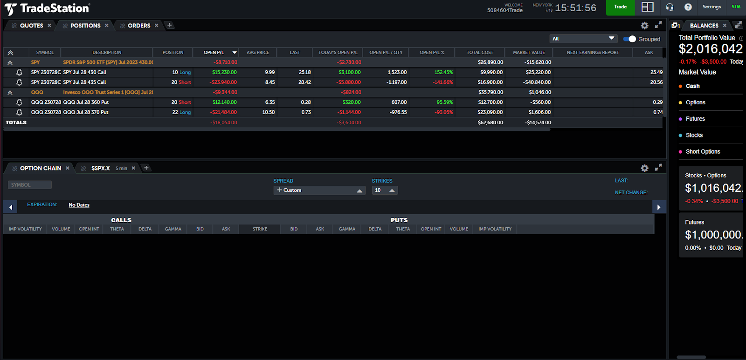
Task: Click the link icon on OPTION CHAIN tab
Action: click(x=15, y=168)
